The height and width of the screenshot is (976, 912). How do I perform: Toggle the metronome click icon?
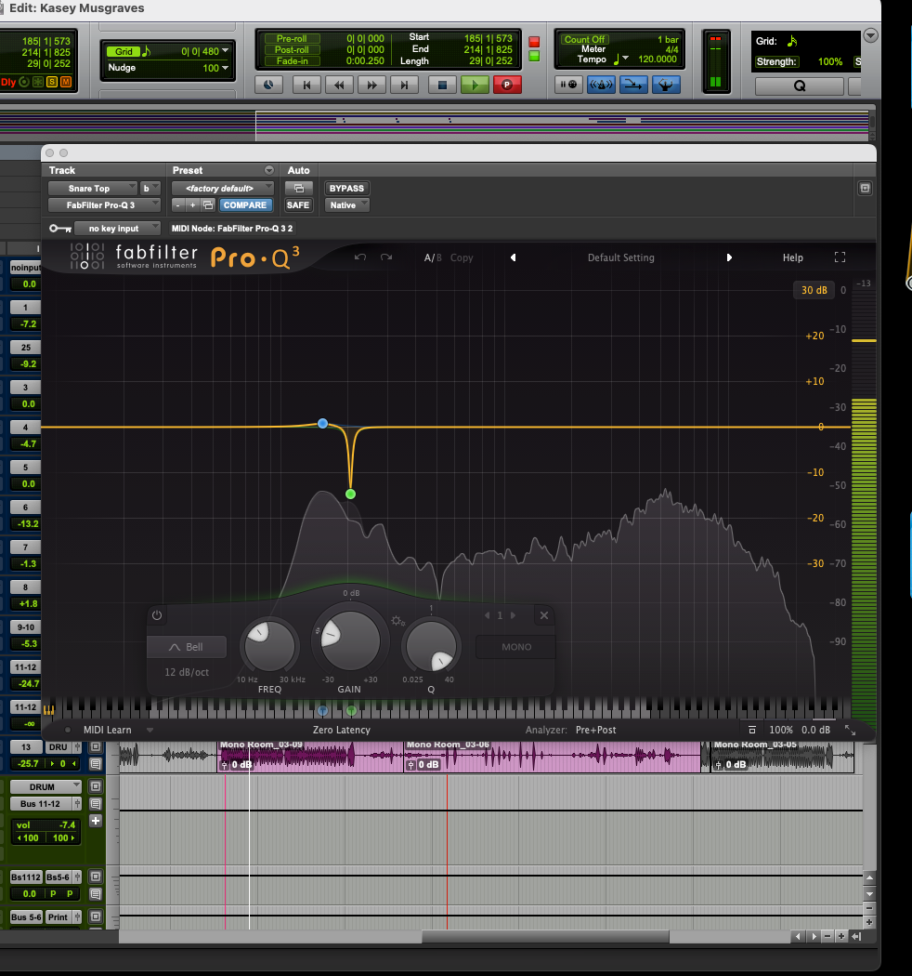pyautogui.click(x=601, y=85)
